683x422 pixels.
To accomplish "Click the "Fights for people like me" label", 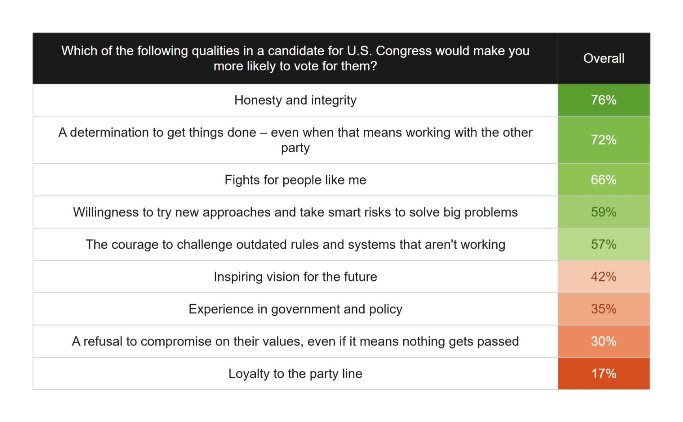I will (295, 180).
